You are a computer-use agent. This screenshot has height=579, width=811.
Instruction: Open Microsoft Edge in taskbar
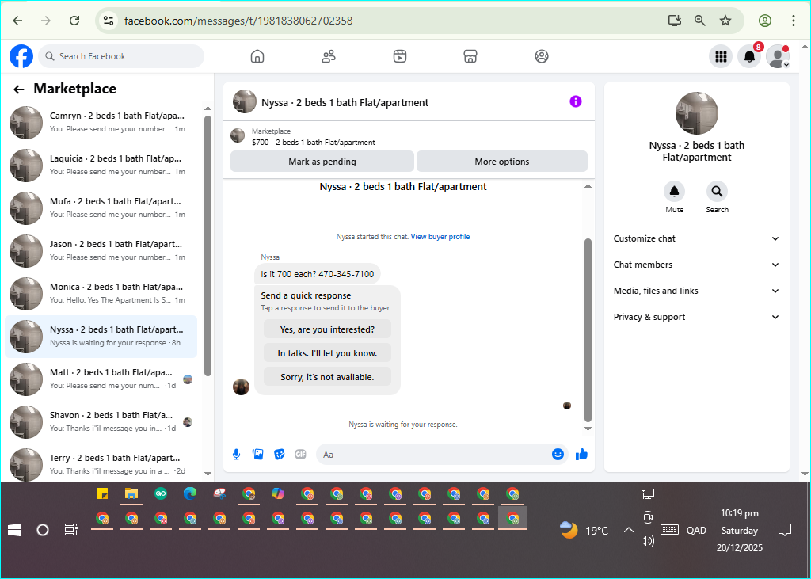coord(190,494)
